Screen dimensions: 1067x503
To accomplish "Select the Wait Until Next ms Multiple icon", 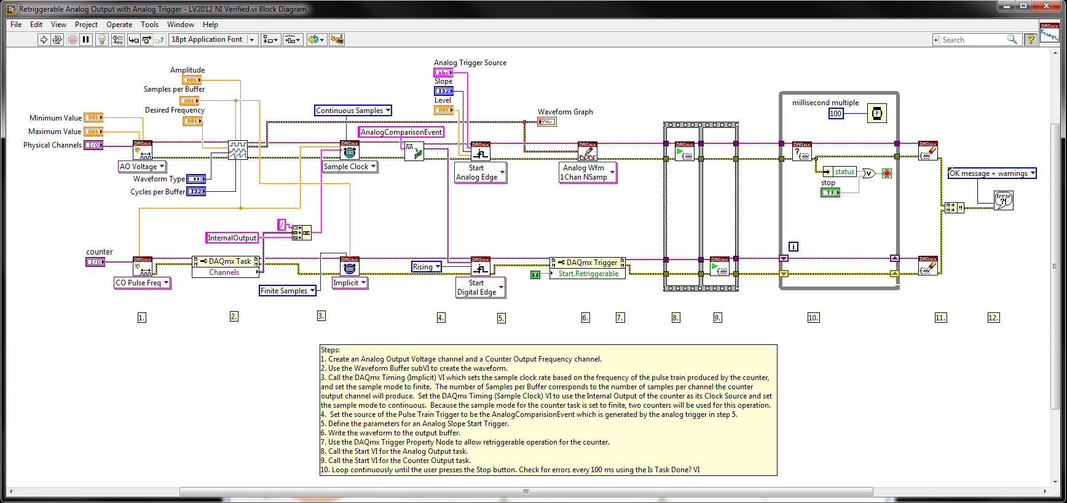I will click(877, 113).
